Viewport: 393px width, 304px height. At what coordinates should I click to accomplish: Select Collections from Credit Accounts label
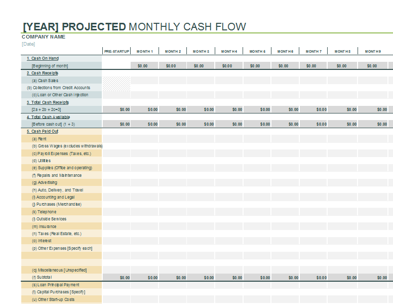[x=58, y=88]
